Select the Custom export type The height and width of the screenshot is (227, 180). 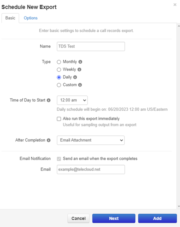point(59,85)
